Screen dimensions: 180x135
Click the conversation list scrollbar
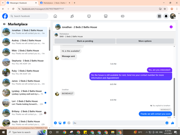(50, 40)
